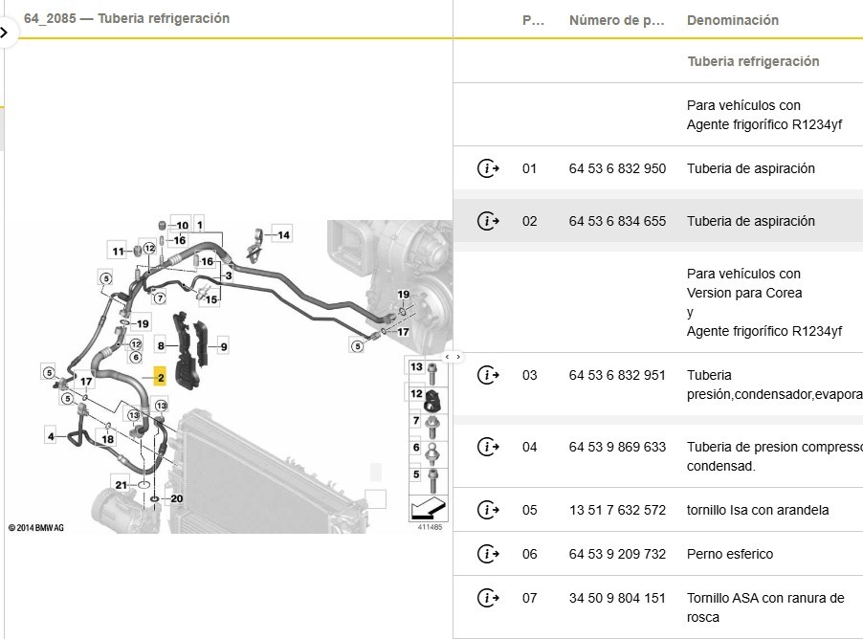Click the left splitter arrow between panels
The height and width of the screenshot is (639, 863).
(447, 357)
